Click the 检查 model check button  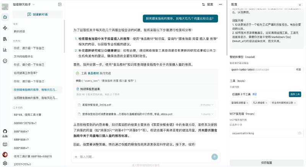[x=299, y=70]
